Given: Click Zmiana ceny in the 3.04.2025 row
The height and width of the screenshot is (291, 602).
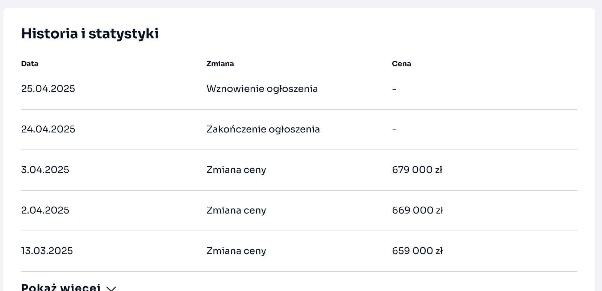Looking at the screenshot, I should [236, 170].
